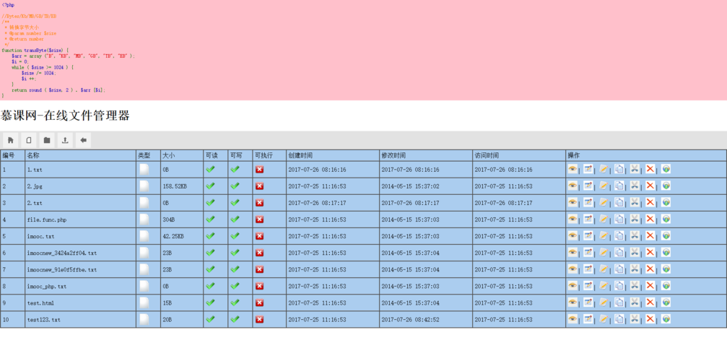Click the function transByte code line

coord(35,50)
